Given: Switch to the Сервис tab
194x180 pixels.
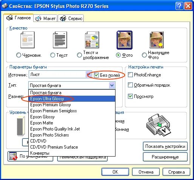Looking at the screenshot, I should [71, 19].
